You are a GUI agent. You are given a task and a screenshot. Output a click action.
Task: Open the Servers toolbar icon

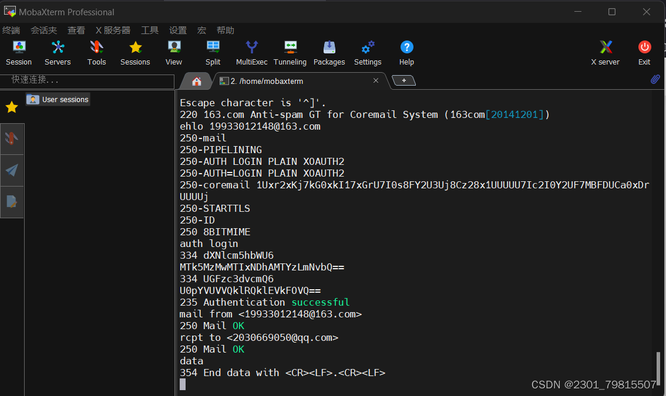[x=58, y=53]
